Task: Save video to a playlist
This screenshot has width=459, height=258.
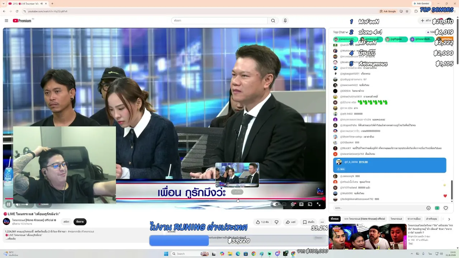Action: (x=309, y=222)
